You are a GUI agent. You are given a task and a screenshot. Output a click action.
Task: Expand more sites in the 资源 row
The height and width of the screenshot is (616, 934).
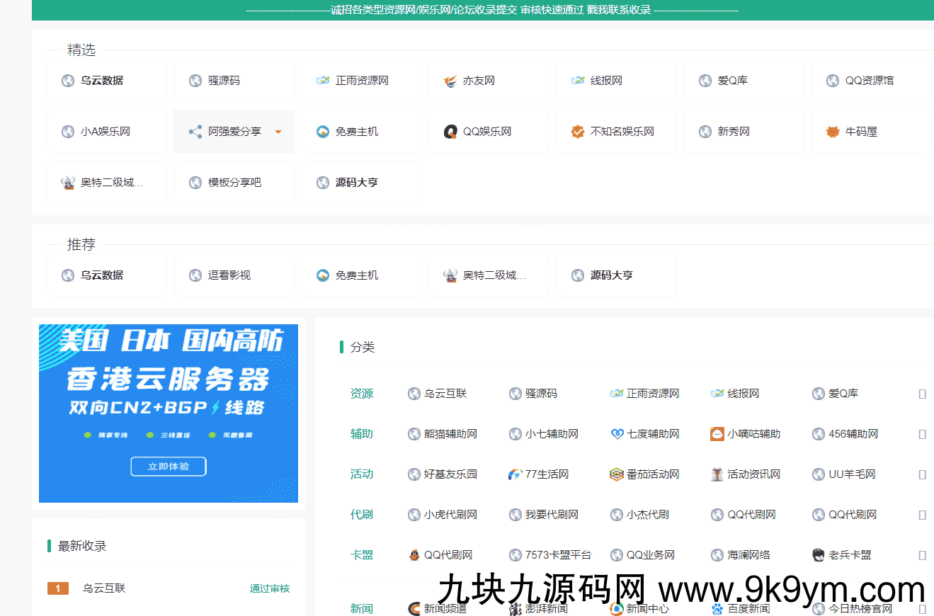pyautogui.click(x=923, y=394)
